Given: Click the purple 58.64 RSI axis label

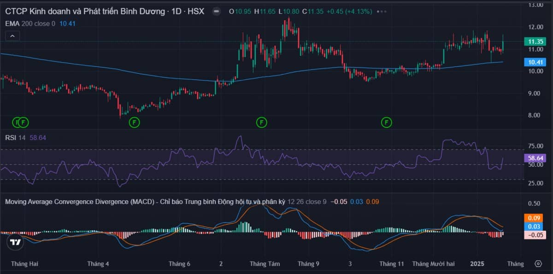Looking at the screenshot, I should coord(535,157).
